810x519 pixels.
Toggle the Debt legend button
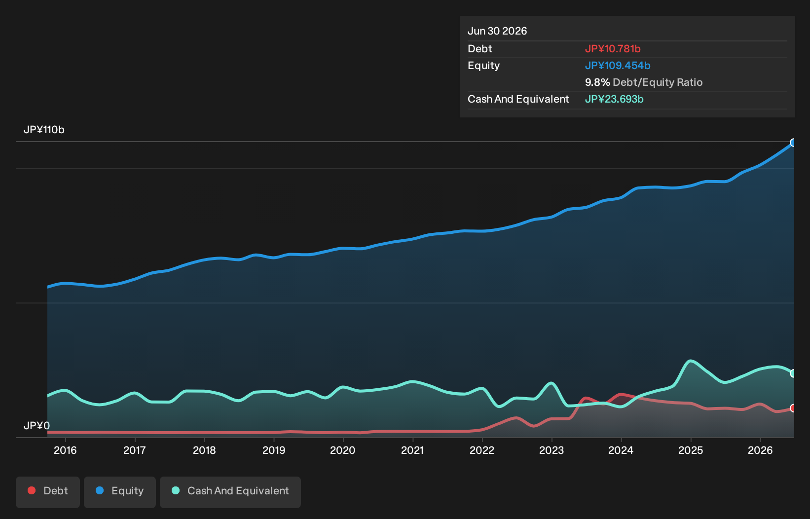click(48, 492)
